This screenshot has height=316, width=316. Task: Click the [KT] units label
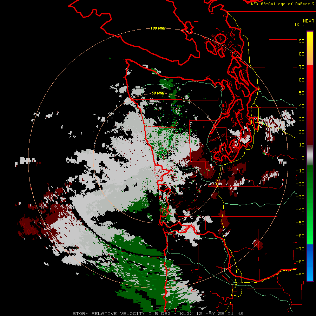point(300,24)
